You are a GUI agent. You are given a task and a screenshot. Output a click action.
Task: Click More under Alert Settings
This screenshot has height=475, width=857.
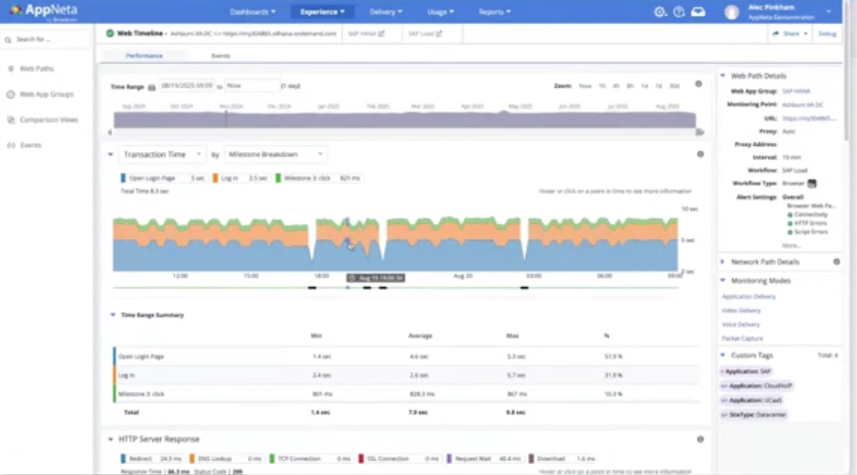[x=791, y=246]
